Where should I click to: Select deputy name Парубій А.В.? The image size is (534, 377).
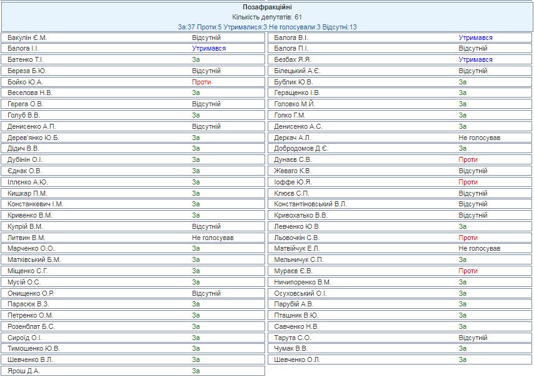click(x=295, y=304)
